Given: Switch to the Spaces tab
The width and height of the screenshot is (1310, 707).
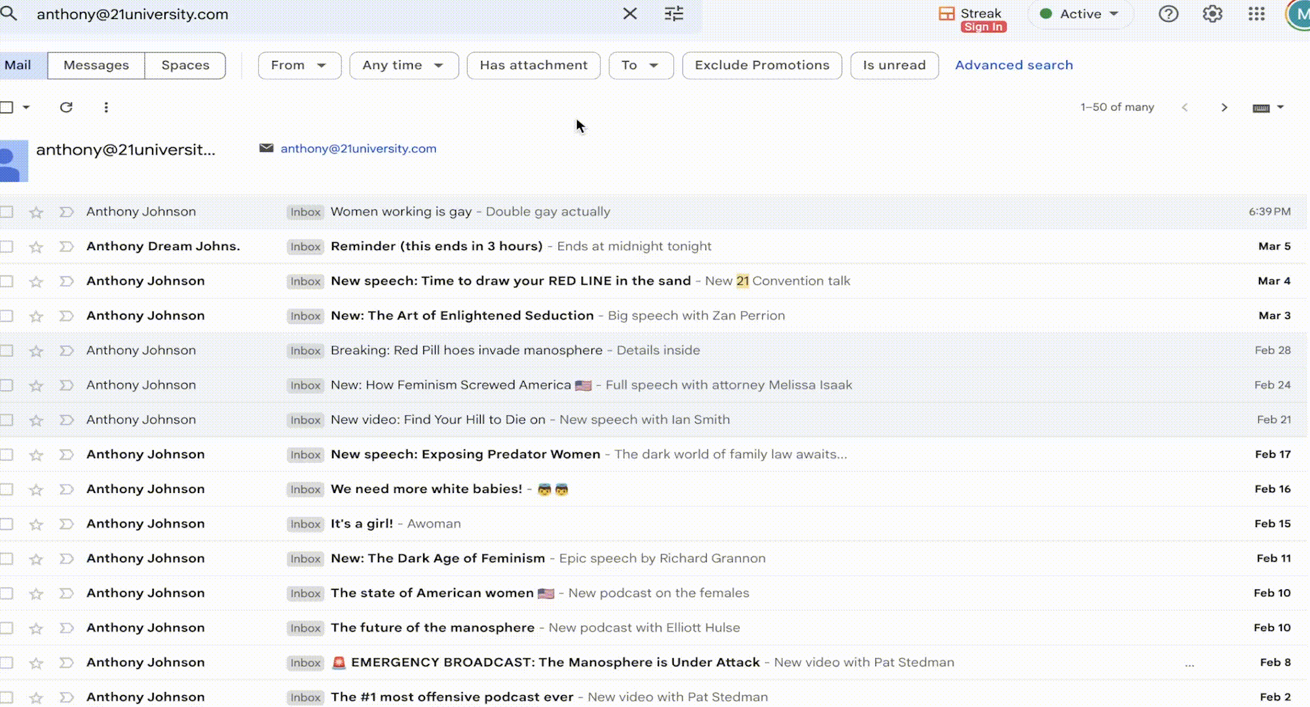Looking at the screenshot, I should (x=185, y=65).
